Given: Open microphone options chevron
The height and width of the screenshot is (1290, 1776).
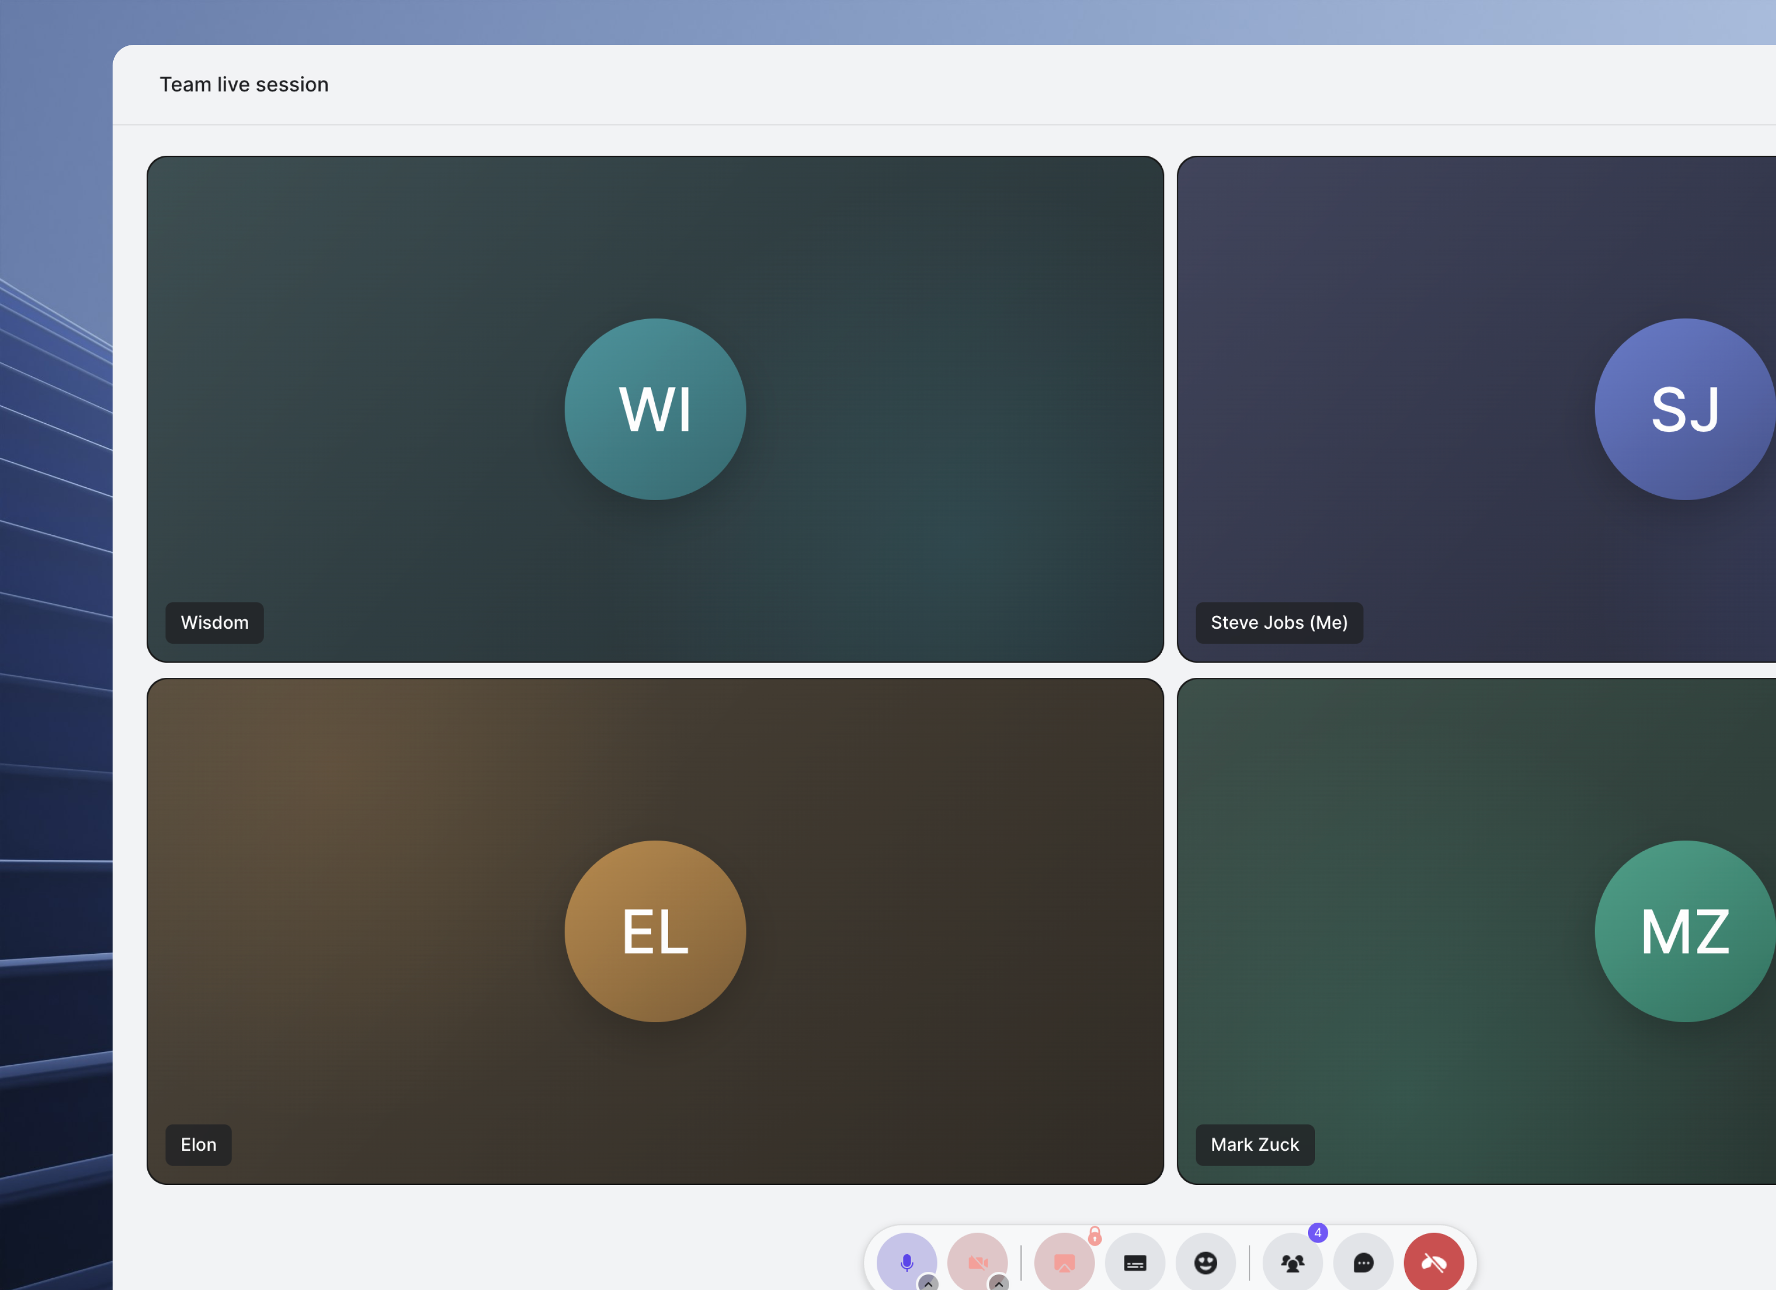Looking at the screenshot, I should coord(928,1283).
